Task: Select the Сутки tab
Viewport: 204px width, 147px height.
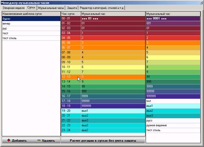Action: tap(31, 7)
